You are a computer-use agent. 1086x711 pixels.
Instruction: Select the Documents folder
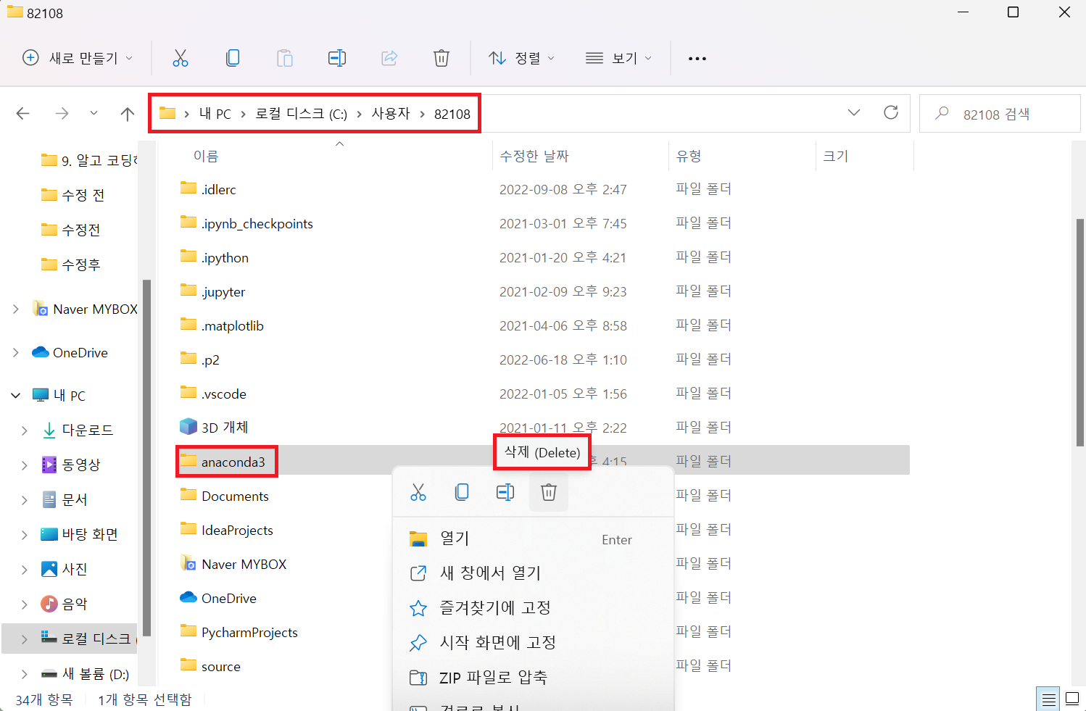224,496
